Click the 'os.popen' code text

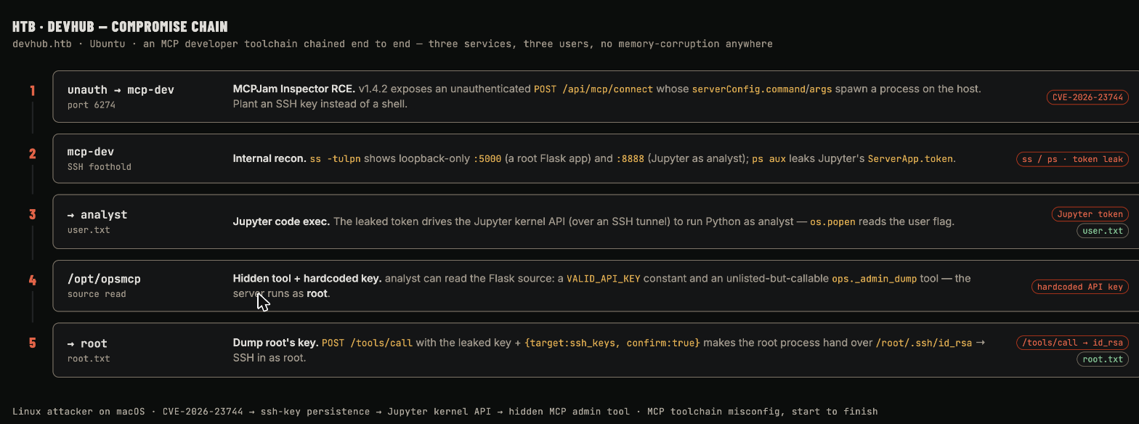pyautogui.click(x=833, y=221)
